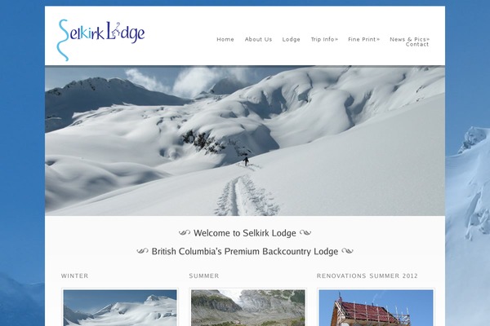Expand the Fine Print submenu
The image size is (490, 326).
point(363,39)
